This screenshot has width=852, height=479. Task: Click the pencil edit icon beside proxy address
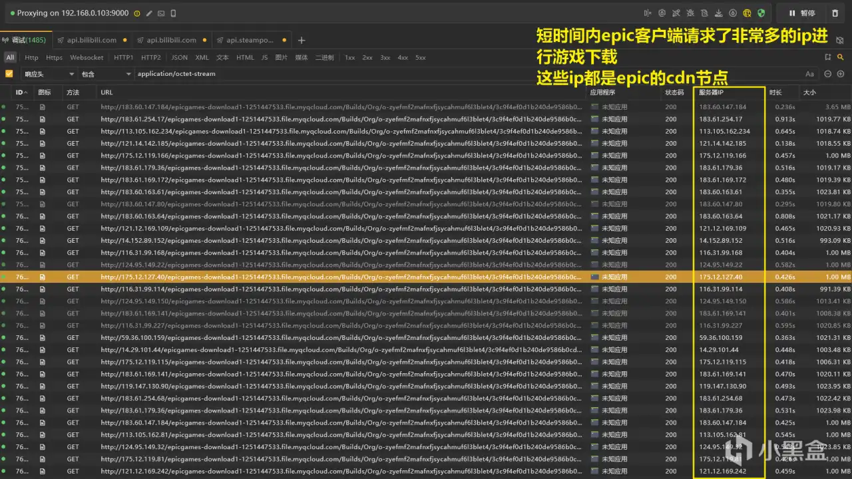pos(149,13)
